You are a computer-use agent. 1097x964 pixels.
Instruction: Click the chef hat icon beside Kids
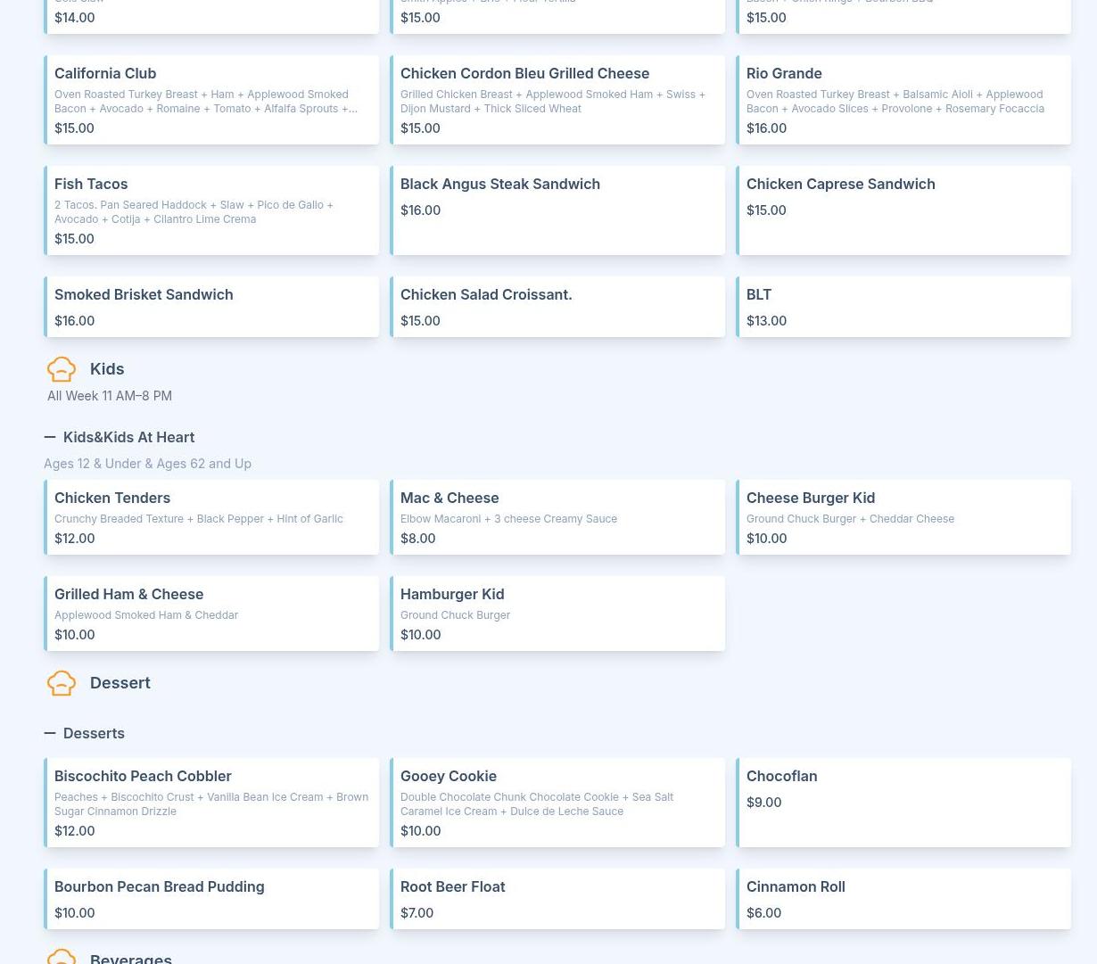click(62, 369)
